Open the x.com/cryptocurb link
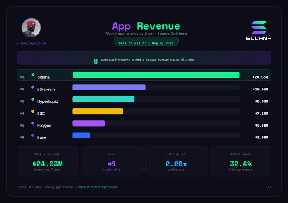The image size is (288, 203). [31, 43]
